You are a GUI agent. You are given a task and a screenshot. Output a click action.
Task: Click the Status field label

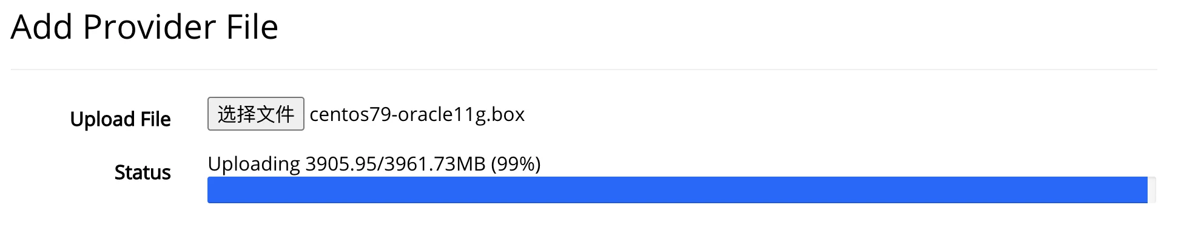143,172
